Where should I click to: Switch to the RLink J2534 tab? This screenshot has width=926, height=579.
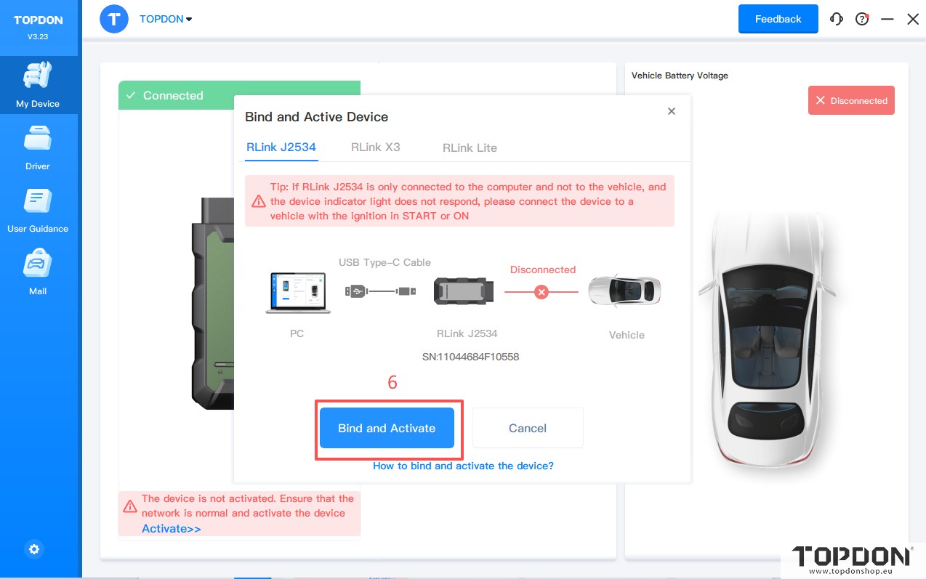[281, 147]
